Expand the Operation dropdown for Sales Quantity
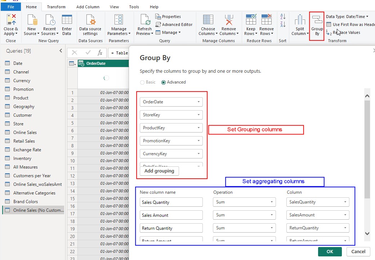 (244, 202)
